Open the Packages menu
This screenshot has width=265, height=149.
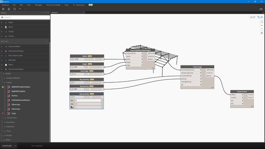(39, 5)
